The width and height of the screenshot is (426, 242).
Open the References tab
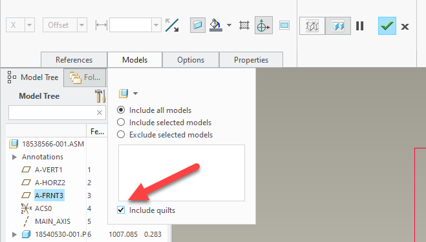tap(74, 59)
